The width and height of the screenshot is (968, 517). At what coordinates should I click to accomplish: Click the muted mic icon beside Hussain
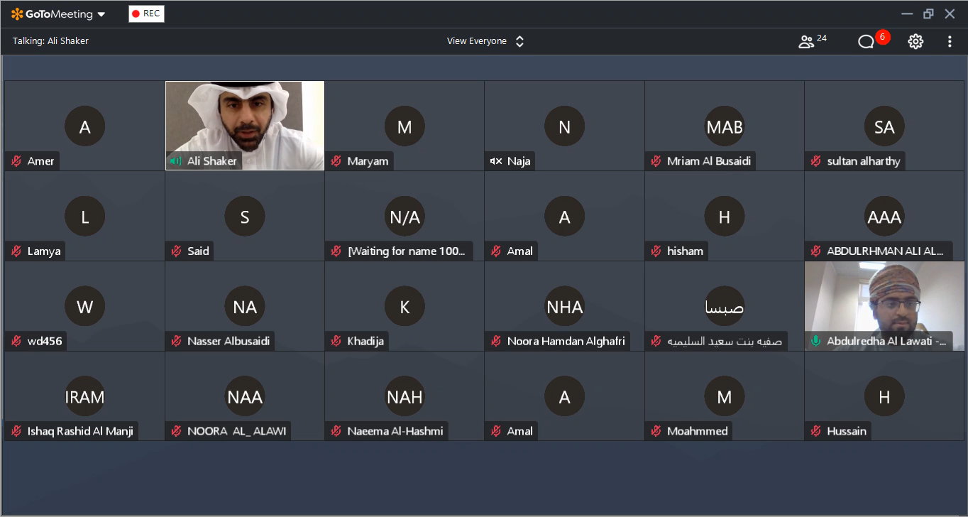coord(815,431)
